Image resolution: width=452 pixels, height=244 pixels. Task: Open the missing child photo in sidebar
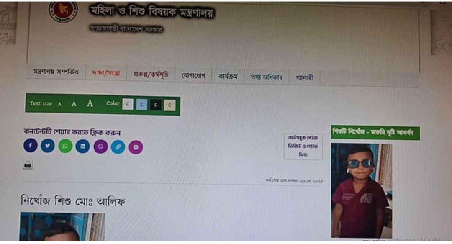click(x=362, y=190)
